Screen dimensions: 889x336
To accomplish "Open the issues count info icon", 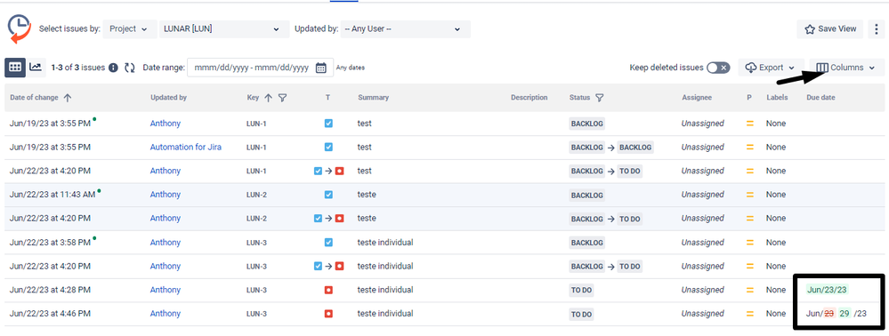I will pos(113,68).
